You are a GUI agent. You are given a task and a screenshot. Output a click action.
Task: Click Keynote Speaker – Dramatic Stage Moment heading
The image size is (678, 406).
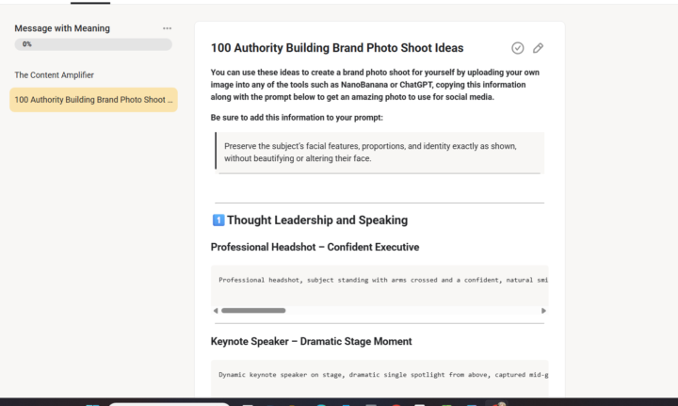(311, 341)
